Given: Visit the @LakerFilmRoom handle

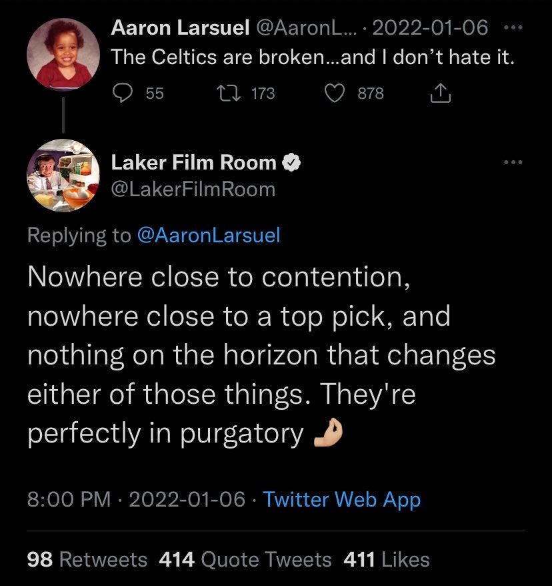Looking at the screenshot, I should [193, 190].
